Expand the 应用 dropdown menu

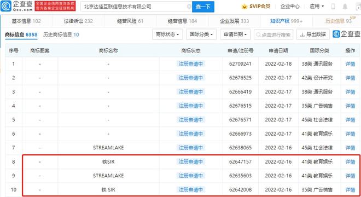pos(317,7)
